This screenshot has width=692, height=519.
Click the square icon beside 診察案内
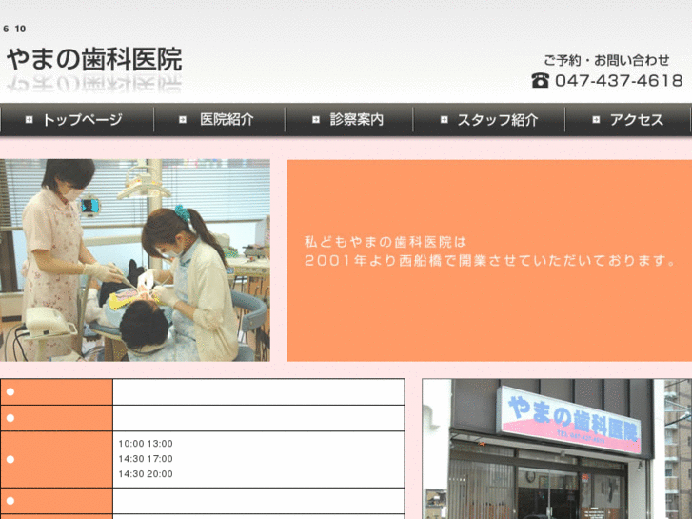tap(316, 120)
